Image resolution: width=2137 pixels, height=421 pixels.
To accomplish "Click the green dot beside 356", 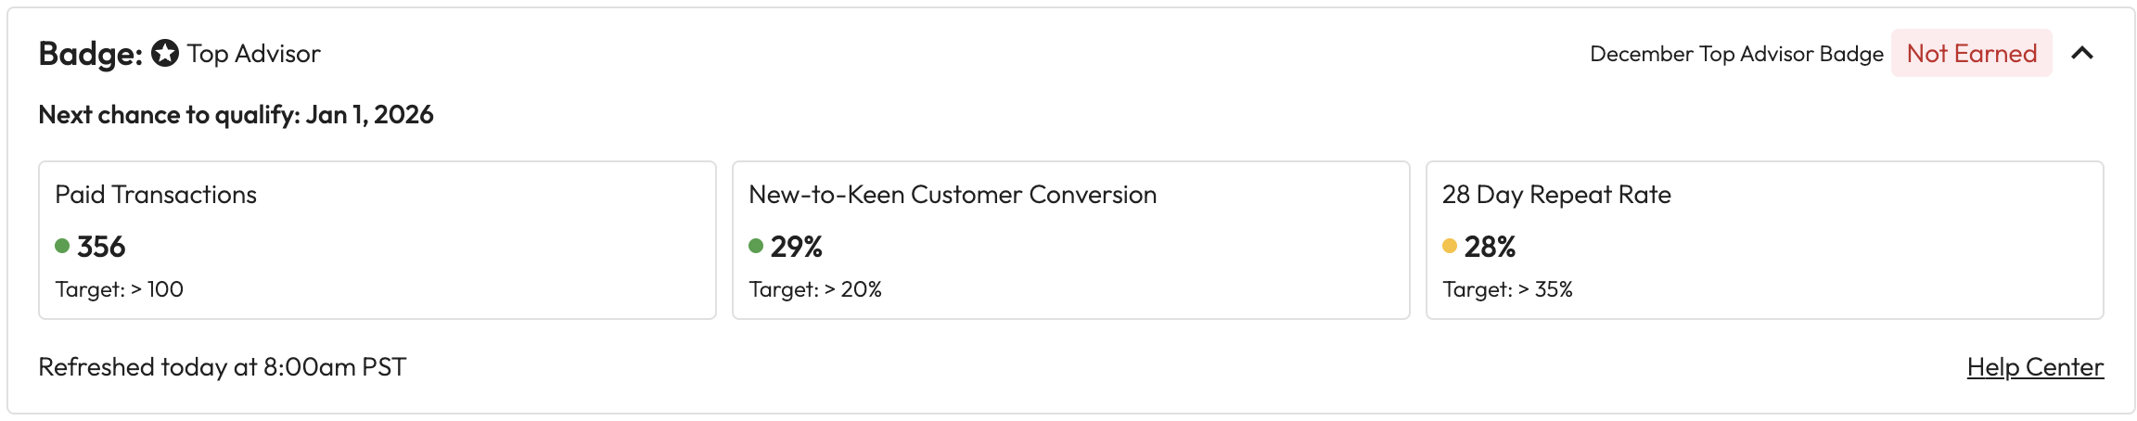I will pyautogui.click(x=62, y=246).
